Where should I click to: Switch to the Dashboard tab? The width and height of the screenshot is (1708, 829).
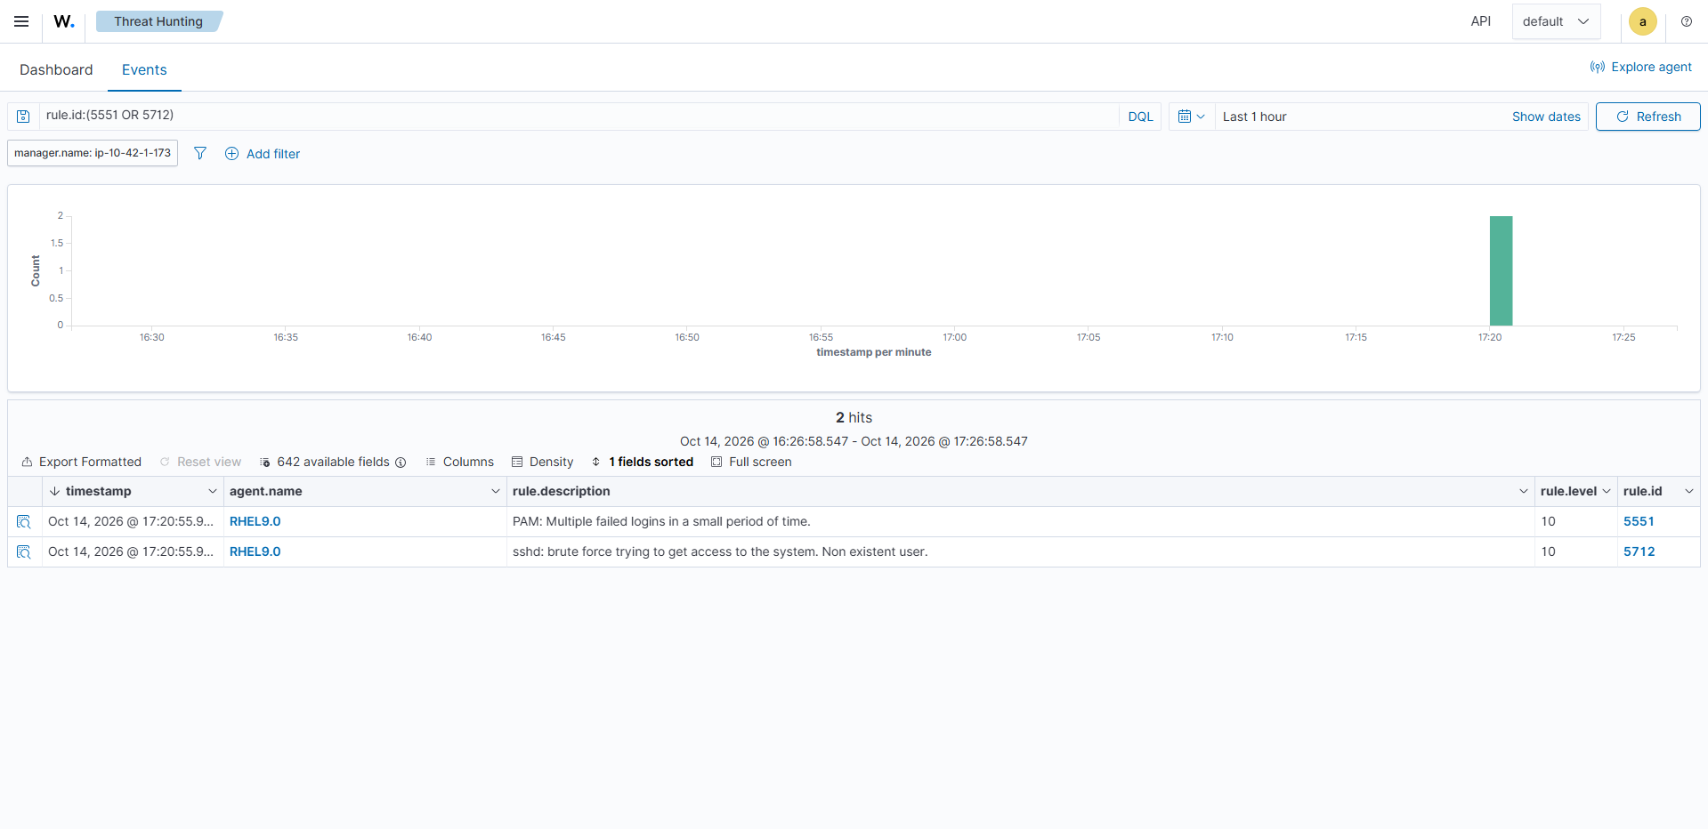click(x=56, y=69)
